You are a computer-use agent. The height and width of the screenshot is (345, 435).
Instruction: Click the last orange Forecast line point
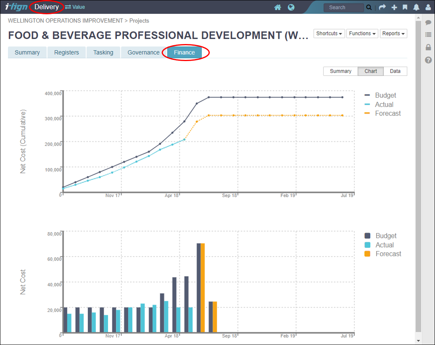pyautogui.click(x=342, y=115)
